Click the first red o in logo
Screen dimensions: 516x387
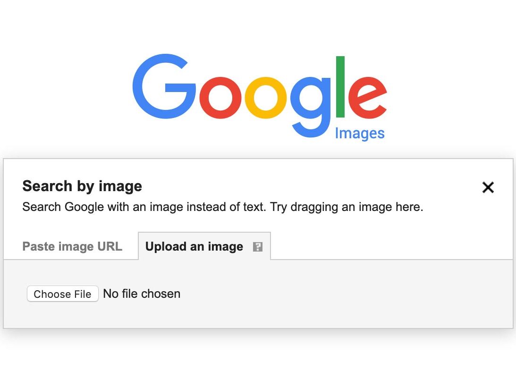coord(220,96)
